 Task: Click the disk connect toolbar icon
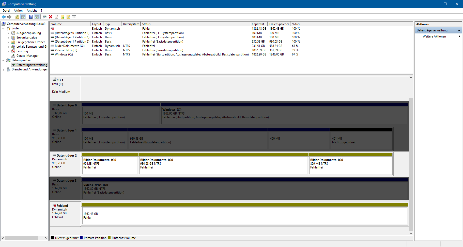(44, 17)
